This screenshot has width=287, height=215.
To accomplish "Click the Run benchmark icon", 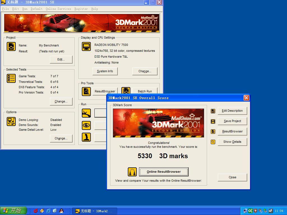I will 86,113.
